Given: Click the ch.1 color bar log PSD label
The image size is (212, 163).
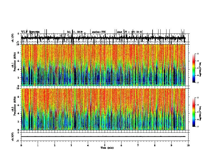Looking at the screenshot, I should (200, 69).
